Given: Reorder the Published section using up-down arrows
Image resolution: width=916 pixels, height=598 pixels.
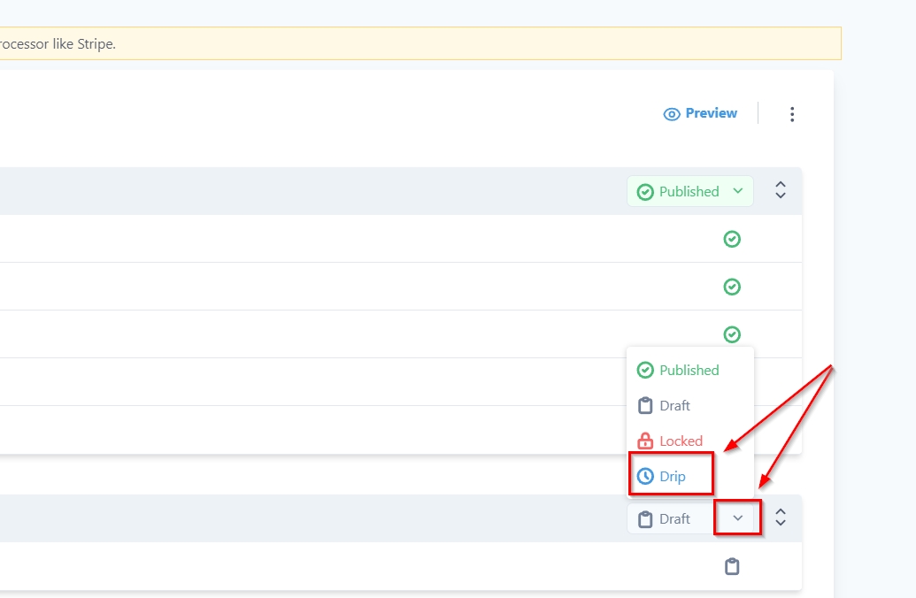Looking at the screenshot, I should (x=780, y=190).
